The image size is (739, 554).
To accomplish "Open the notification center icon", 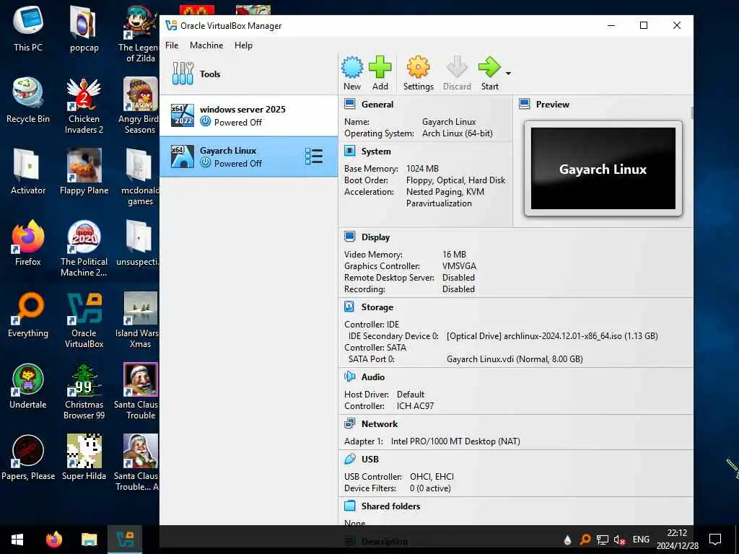I will [715, 540].
